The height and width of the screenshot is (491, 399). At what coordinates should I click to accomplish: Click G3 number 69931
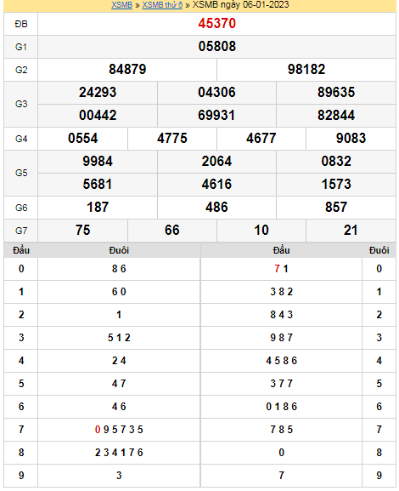216,115
